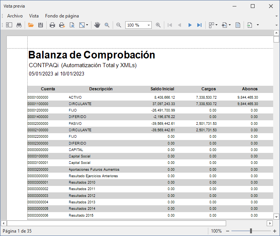Click the page background color icon

[x=225, y=25]
